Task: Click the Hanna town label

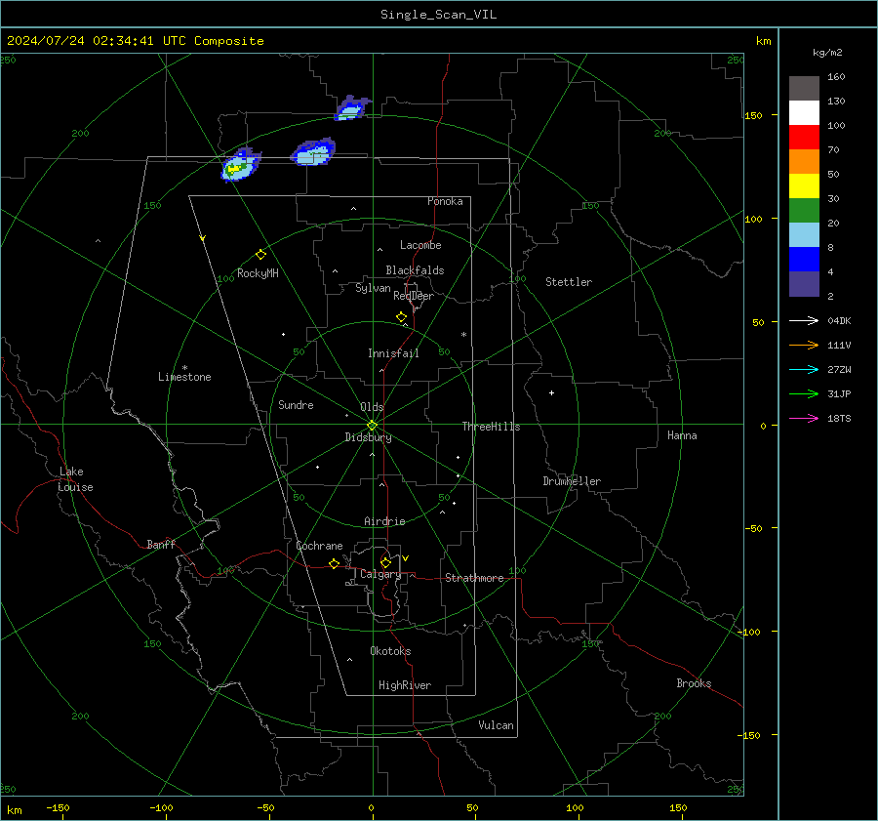Action: pos(682,435)
